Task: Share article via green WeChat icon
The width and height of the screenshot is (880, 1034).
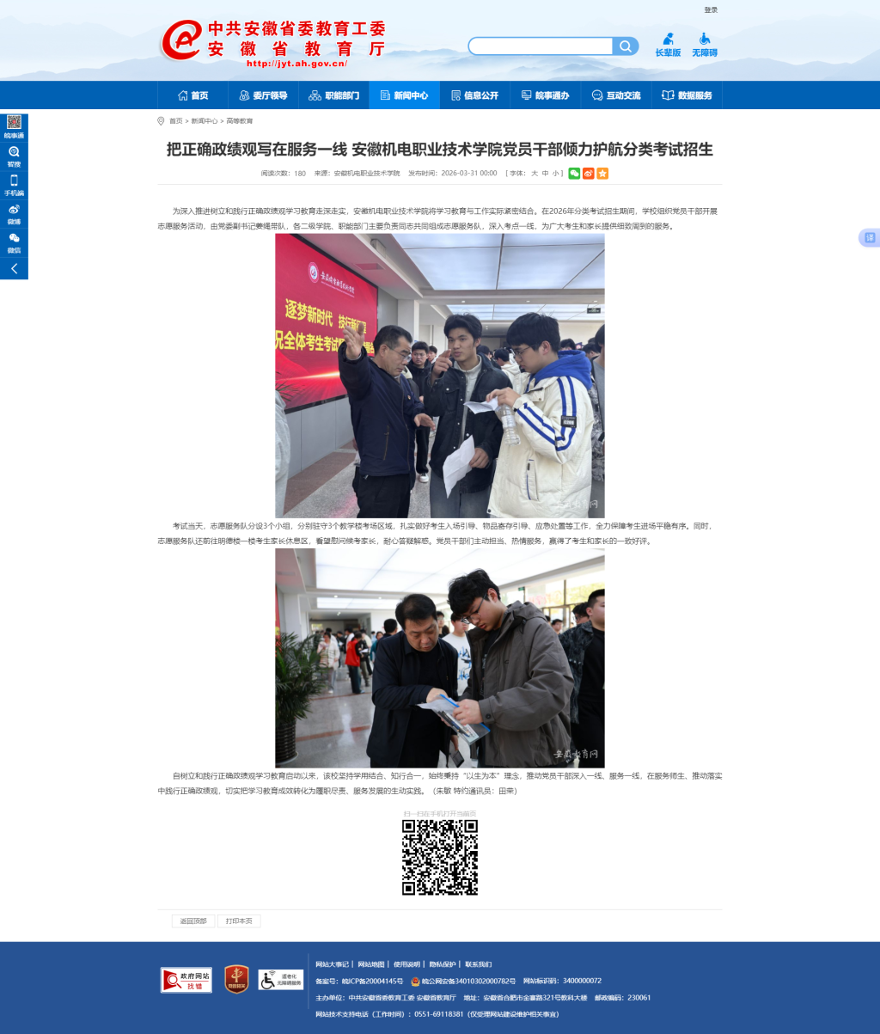Action: pyautogui.click(x=574, y=174)
